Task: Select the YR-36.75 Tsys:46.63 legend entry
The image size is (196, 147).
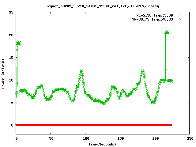Action: click(x=153, y=19)
